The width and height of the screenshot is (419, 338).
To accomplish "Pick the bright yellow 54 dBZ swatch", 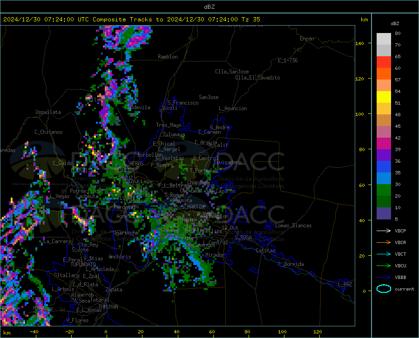I will tap(384, 97).
